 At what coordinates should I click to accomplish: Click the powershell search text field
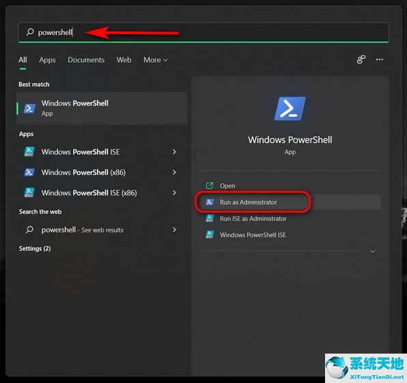point(203,32)
